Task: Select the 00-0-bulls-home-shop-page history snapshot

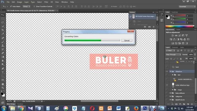Action: [x=143, y=16]
